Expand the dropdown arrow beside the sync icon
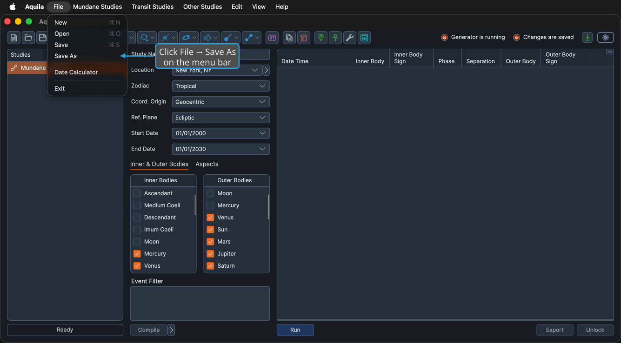This screenshot has height=343, width=621. tap(153, 38)
